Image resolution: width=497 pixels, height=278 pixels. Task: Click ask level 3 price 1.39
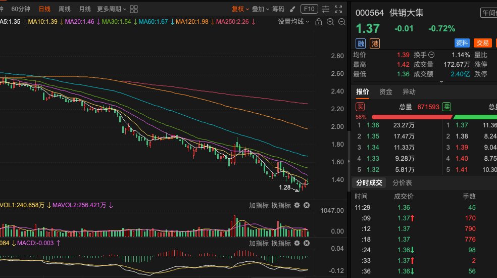[x=462, y=147]
